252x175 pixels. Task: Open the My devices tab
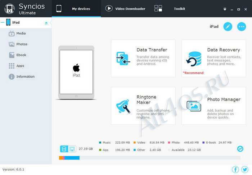(76, 9)
